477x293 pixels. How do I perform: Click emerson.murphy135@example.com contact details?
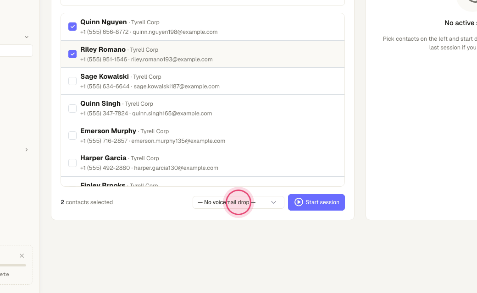(178, 141)
